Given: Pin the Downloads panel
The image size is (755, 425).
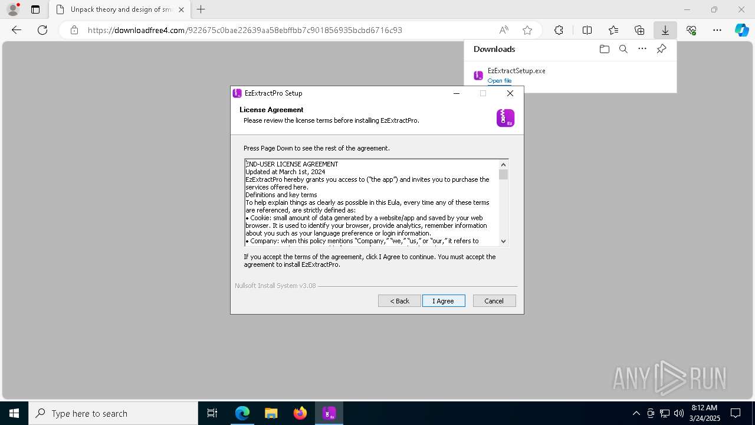Looking at the screenshot, I should pyautogui.click(x=661, y=49).
